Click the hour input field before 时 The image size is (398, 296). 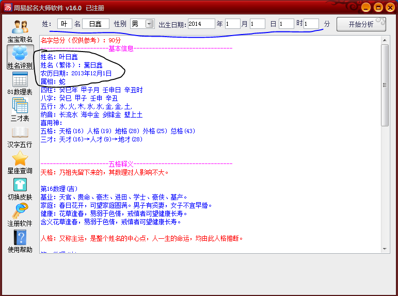(286, 24)
